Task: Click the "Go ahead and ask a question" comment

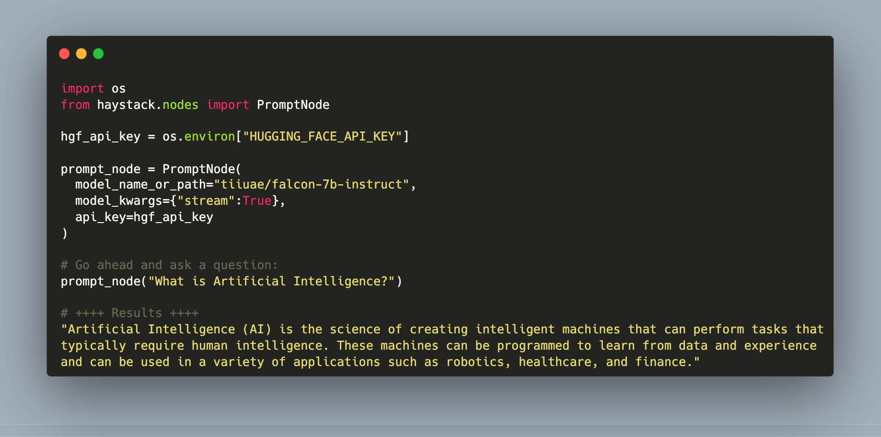Action: [169, 265]
